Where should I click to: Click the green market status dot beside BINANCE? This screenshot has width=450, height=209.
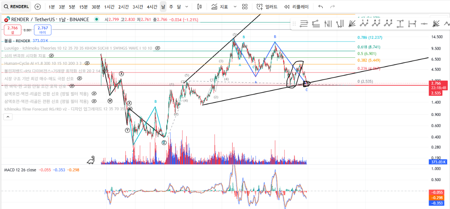point(96,19)
